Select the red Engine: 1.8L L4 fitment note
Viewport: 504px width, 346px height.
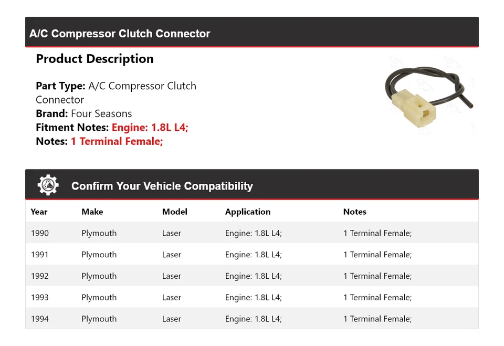(x=150, y=127)
